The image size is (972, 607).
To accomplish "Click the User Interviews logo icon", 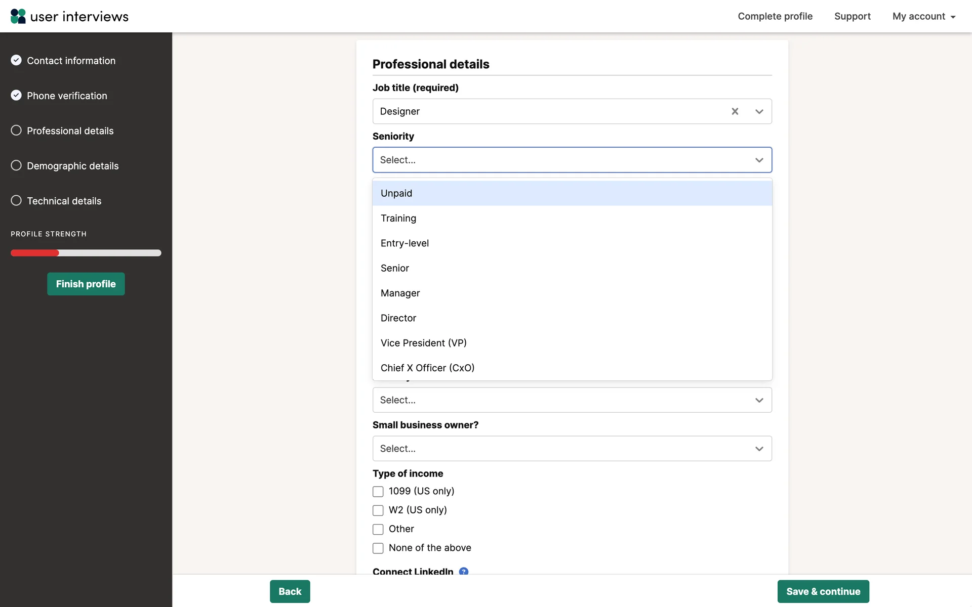I will [18, 16].
